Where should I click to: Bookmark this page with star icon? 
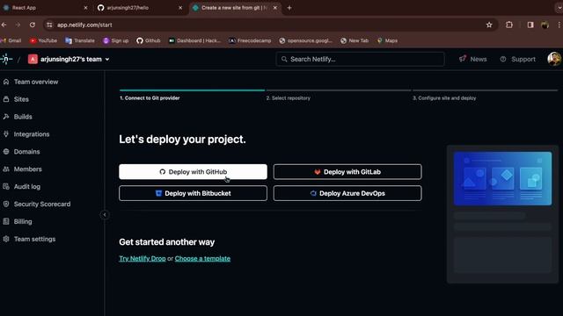point(489,25)
